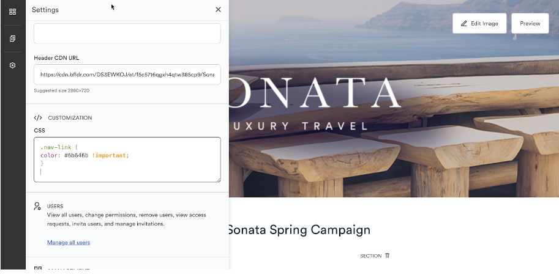559x275 pixels.
Task: Click the CSS field label
Action: point(39,131)
